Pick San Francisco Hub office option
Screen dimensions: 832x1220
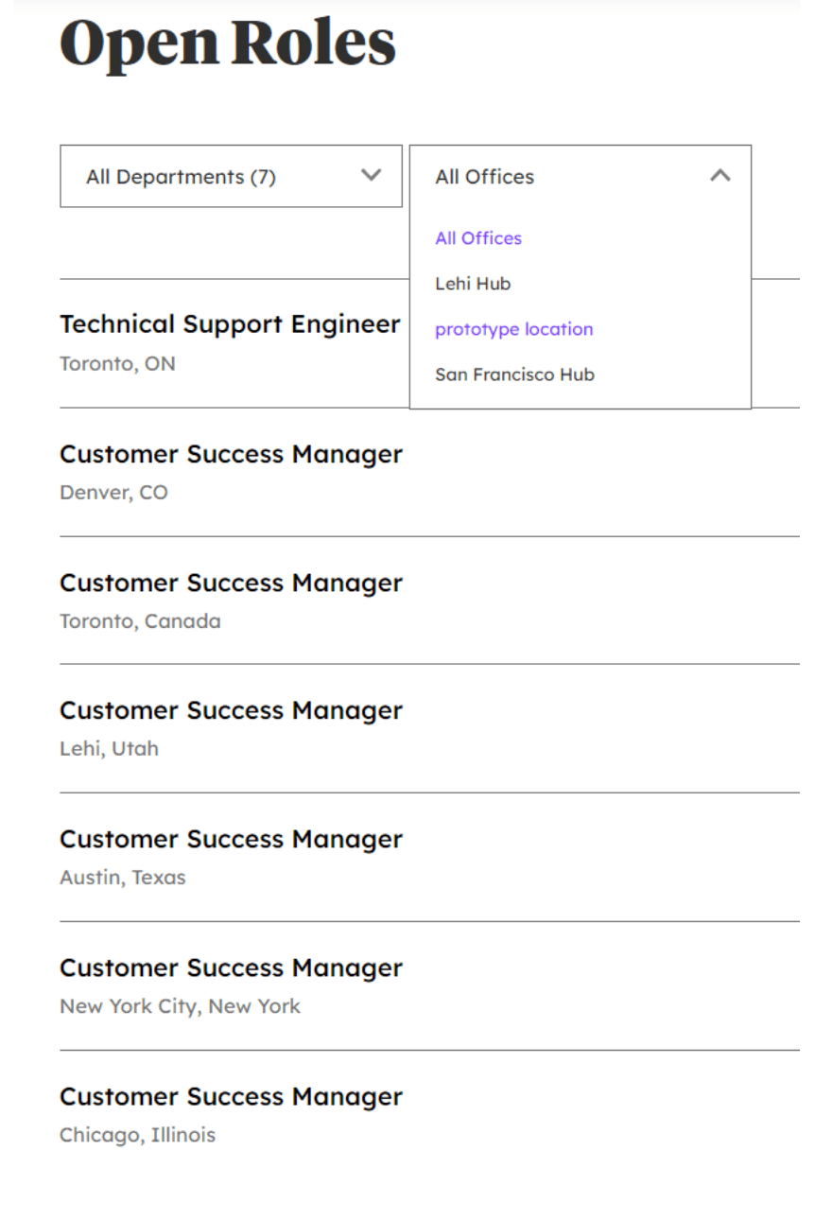coord(514,375)
